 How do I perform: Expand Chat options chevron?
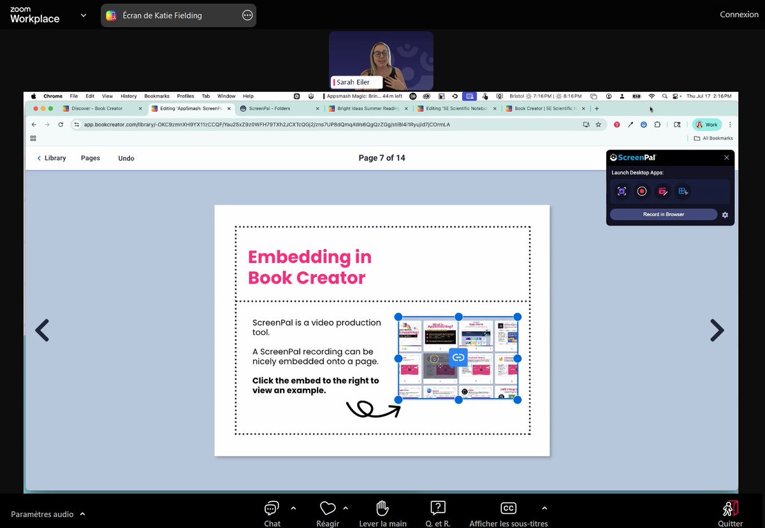click(x=293, y=508)
